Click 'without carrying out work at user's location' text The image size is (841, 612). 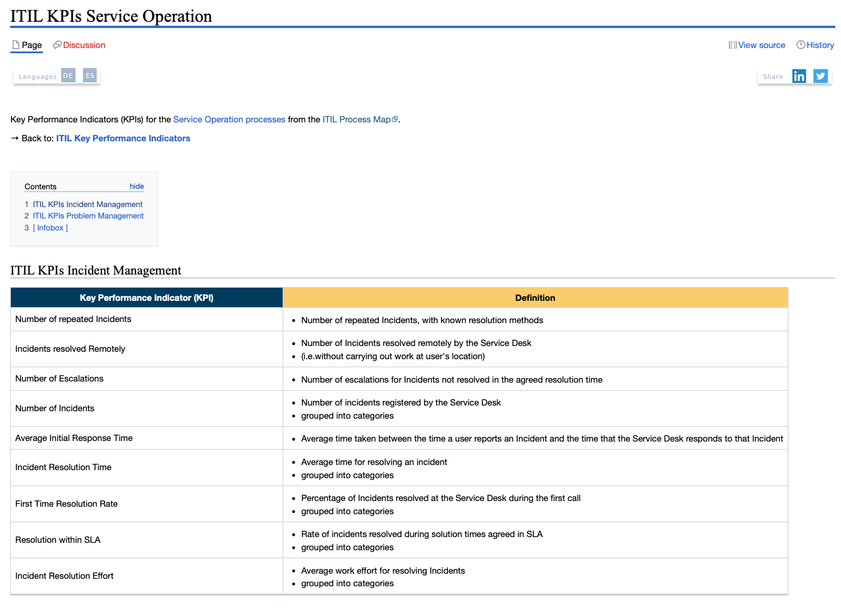click(x=398, y=356)
